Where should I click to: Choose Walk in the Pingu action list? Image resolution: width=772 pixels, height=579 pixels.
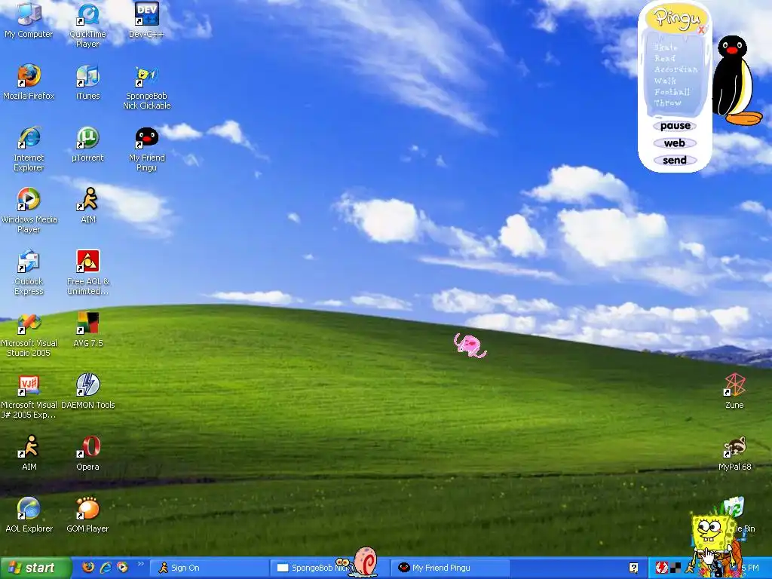click(665, 81)
